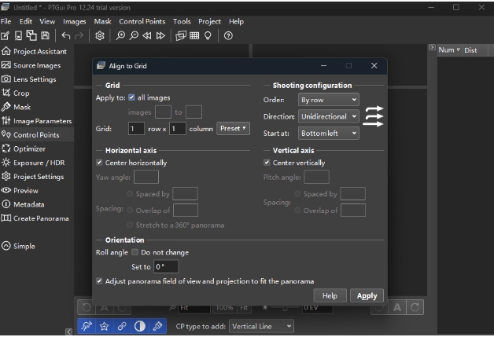Click the Undo arrow icon
This screenshot has height=337, width=494.
point(66,35)
